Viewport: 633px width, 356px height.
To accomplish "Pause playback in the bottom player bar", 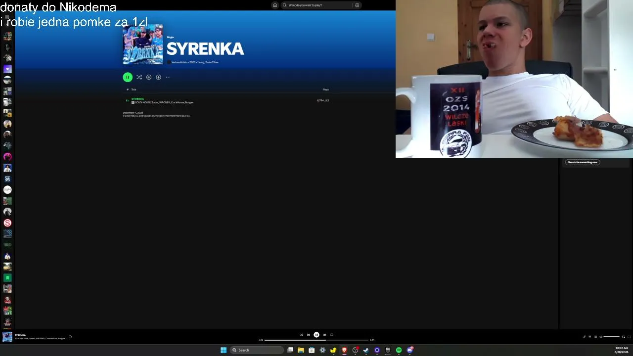I will pyautogui.click(x=316, y=335).
